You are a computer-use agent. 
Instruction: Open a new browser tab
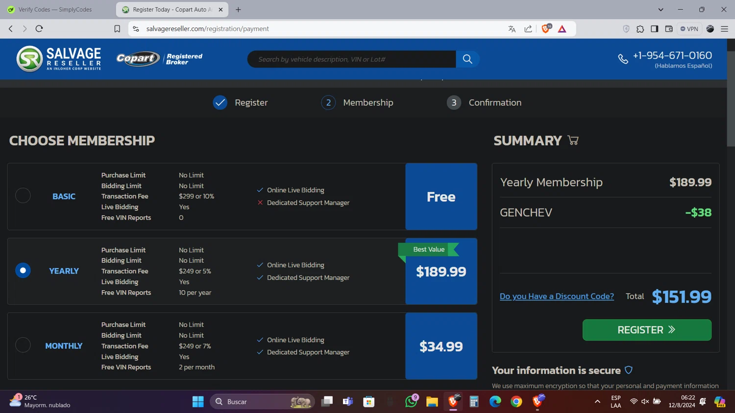tap(238, 9)
